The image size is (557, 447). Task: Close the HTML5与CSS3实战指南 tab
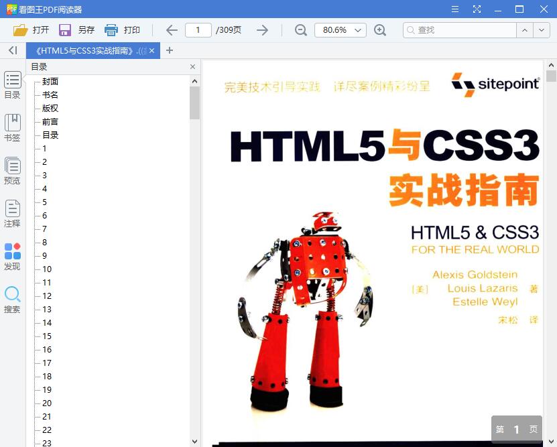pos(151,51)
